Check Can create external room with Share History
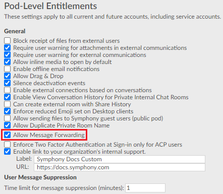 point(8,104)
